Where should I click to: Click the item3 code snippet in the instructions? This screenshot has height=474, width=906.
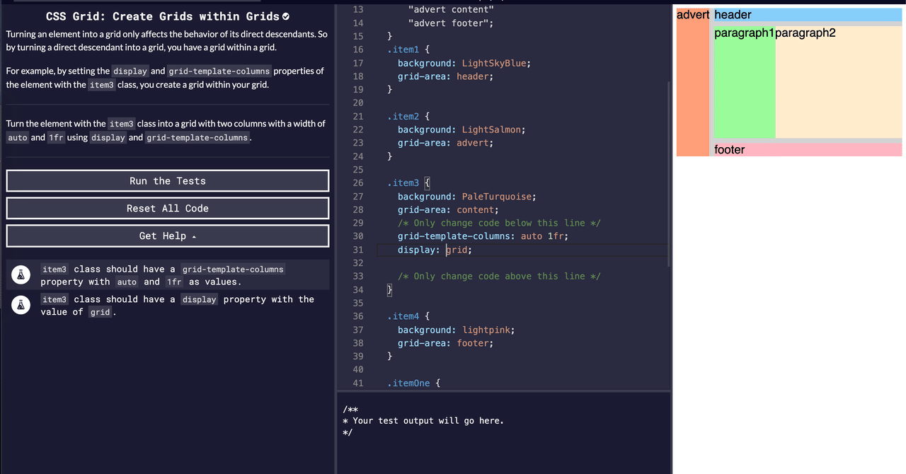coord(101,84)
